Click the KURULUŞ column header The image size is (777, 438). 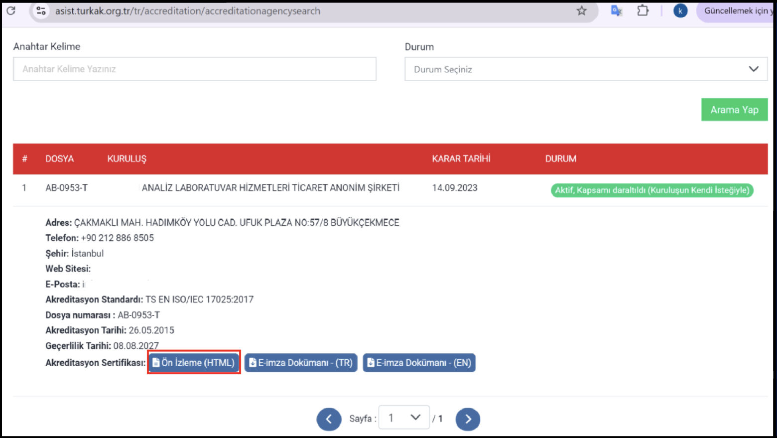click(x=127, y=158)
